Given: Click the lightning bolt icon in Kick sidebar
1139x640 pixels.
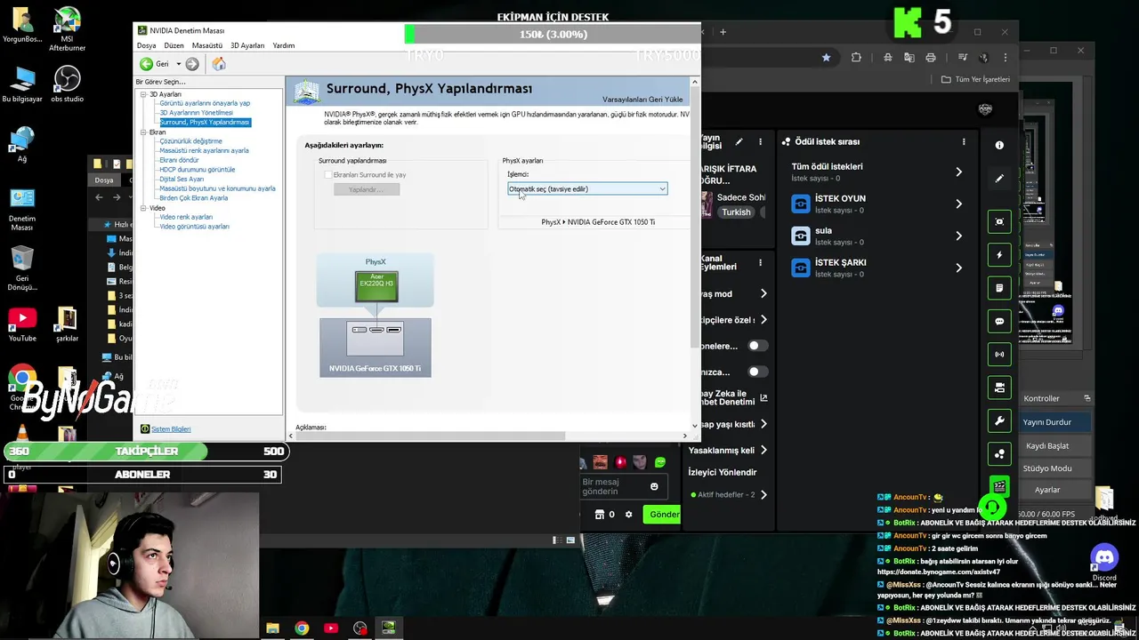Looking at the screenshot, I should point(999,255).
